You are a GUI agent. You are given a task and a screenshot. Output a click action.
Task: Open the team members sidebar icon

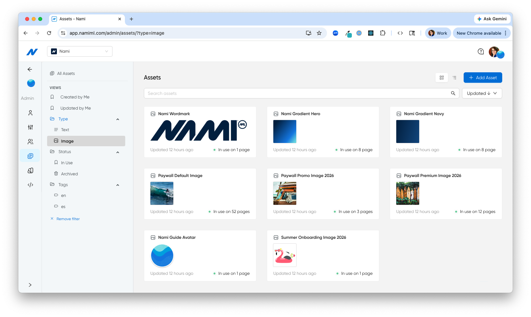coord(30,142)
